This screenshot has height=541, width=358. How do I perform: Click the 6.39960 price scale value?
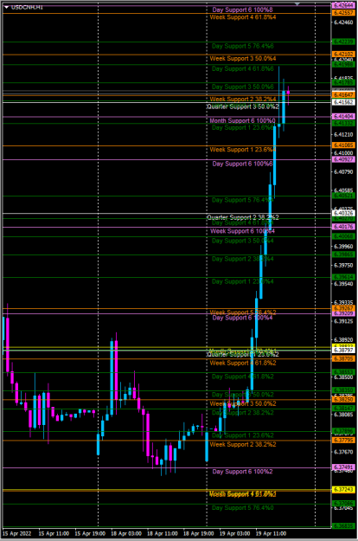click(x=344, y=247)
